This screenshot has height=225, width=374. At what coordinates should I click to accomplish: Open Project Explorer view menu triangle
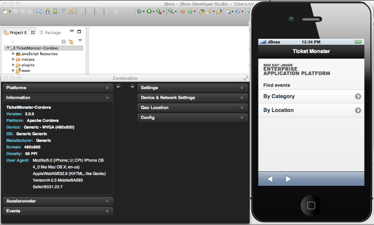80,40
